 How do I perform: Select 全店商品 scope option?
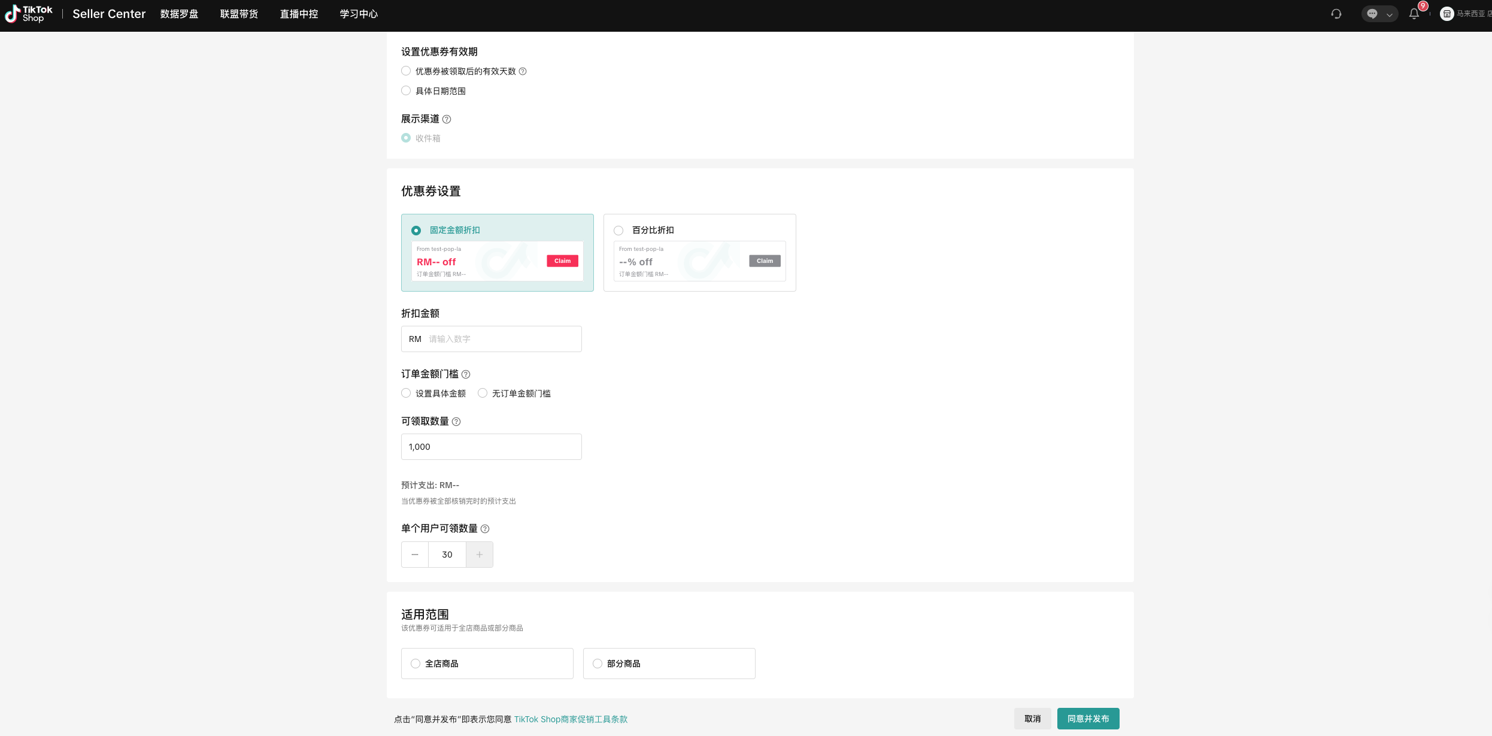[416, 664]
